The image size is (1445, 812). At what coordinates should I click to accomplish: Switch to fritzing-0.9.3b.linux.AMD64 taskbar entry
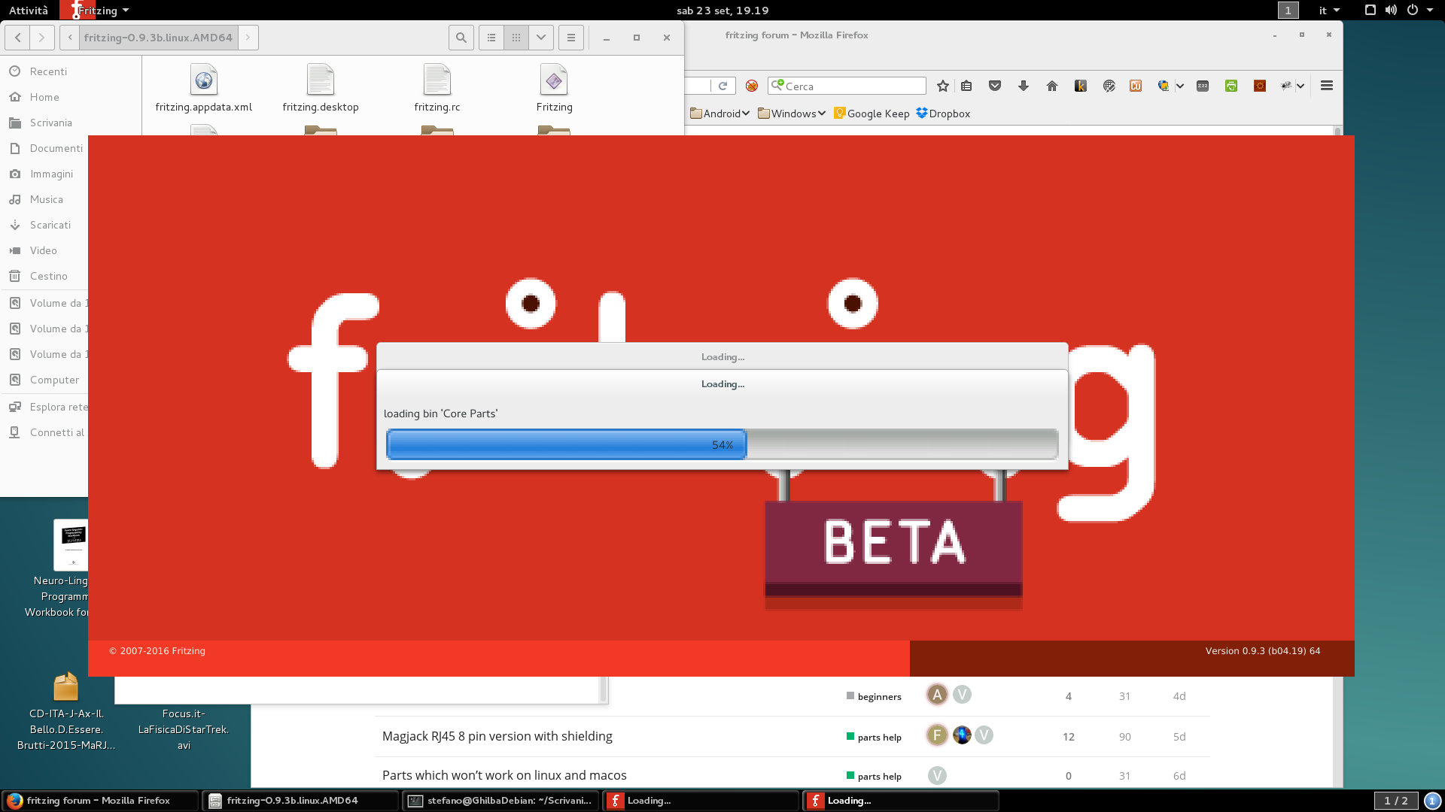click(x=300, y=801)
